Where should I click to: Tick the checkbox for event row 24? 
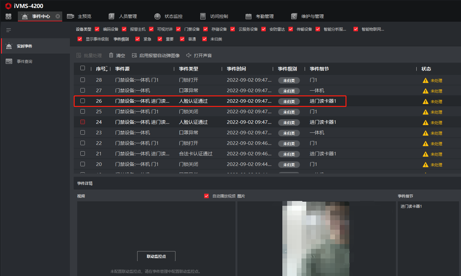tap(83, 122)
